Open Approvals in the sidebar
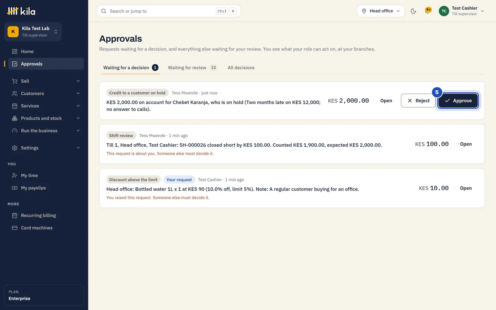 (x=46, y=64)
